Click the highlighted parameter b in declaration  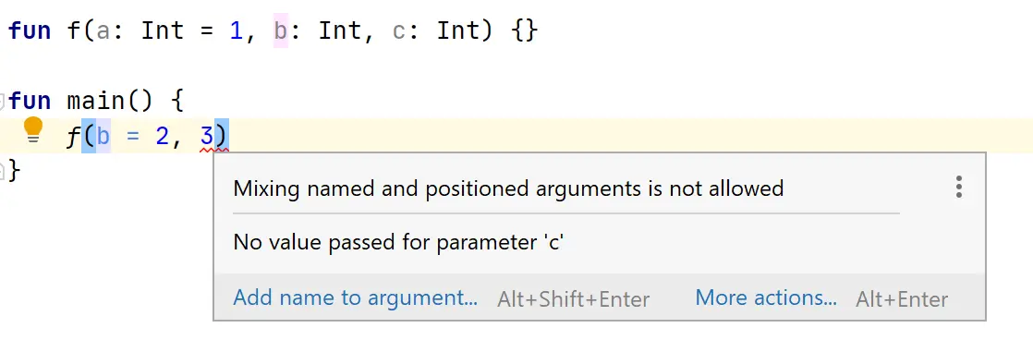(x=281, y=31)
